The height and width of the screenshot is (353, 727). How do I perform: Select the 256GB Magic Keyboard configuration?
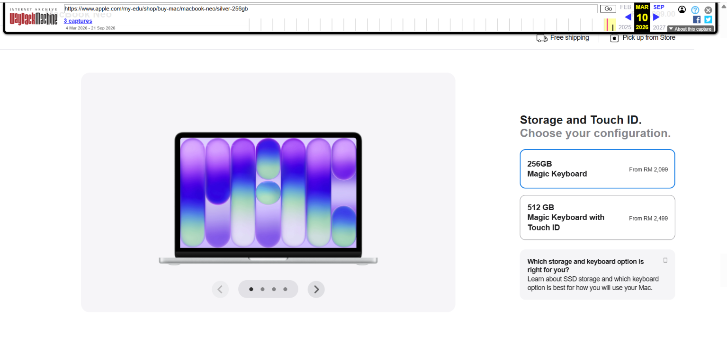point(597,169)
